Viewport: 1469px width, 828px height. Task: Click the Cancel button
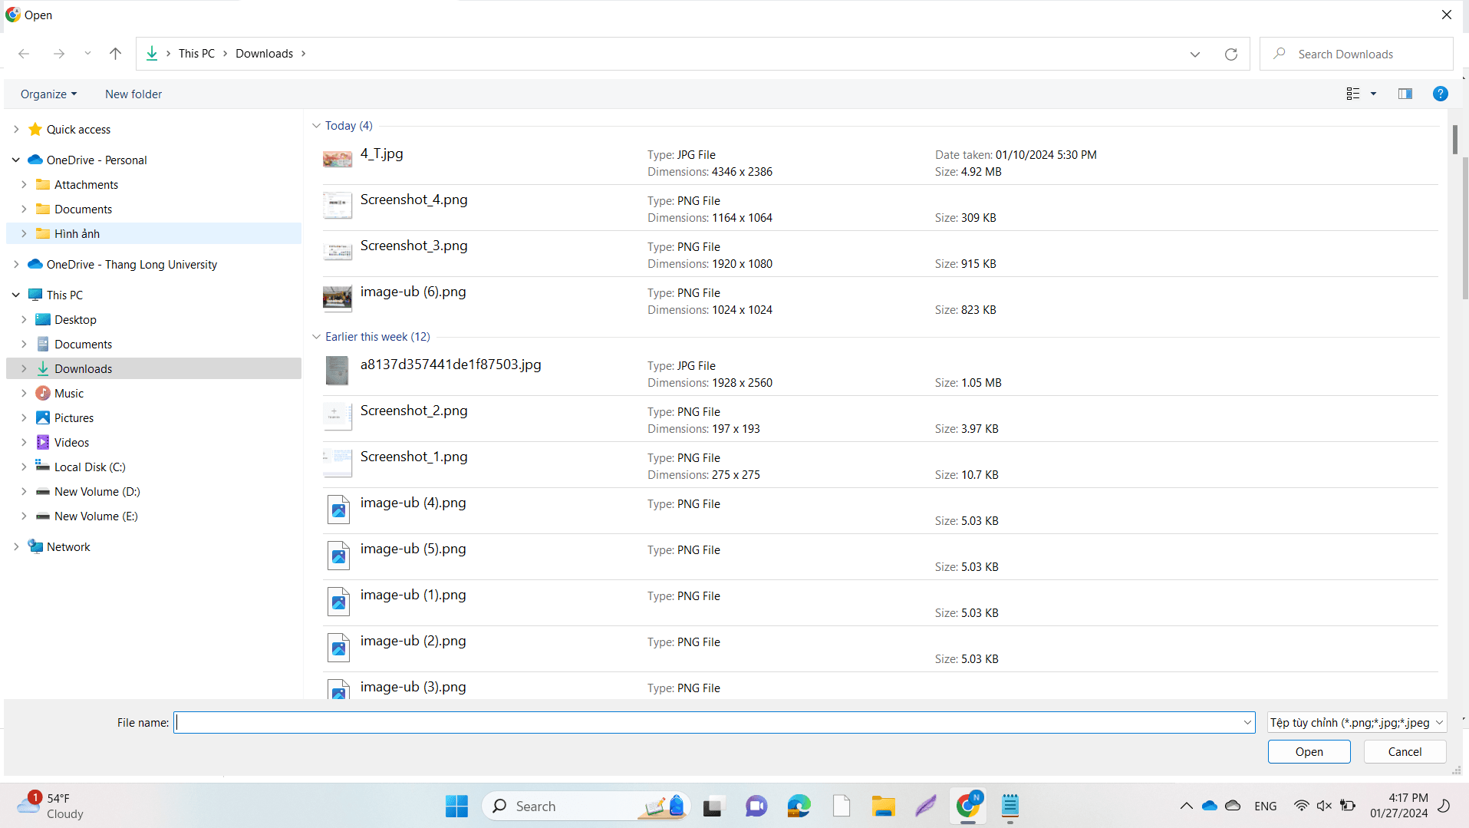coord(1404,752)
